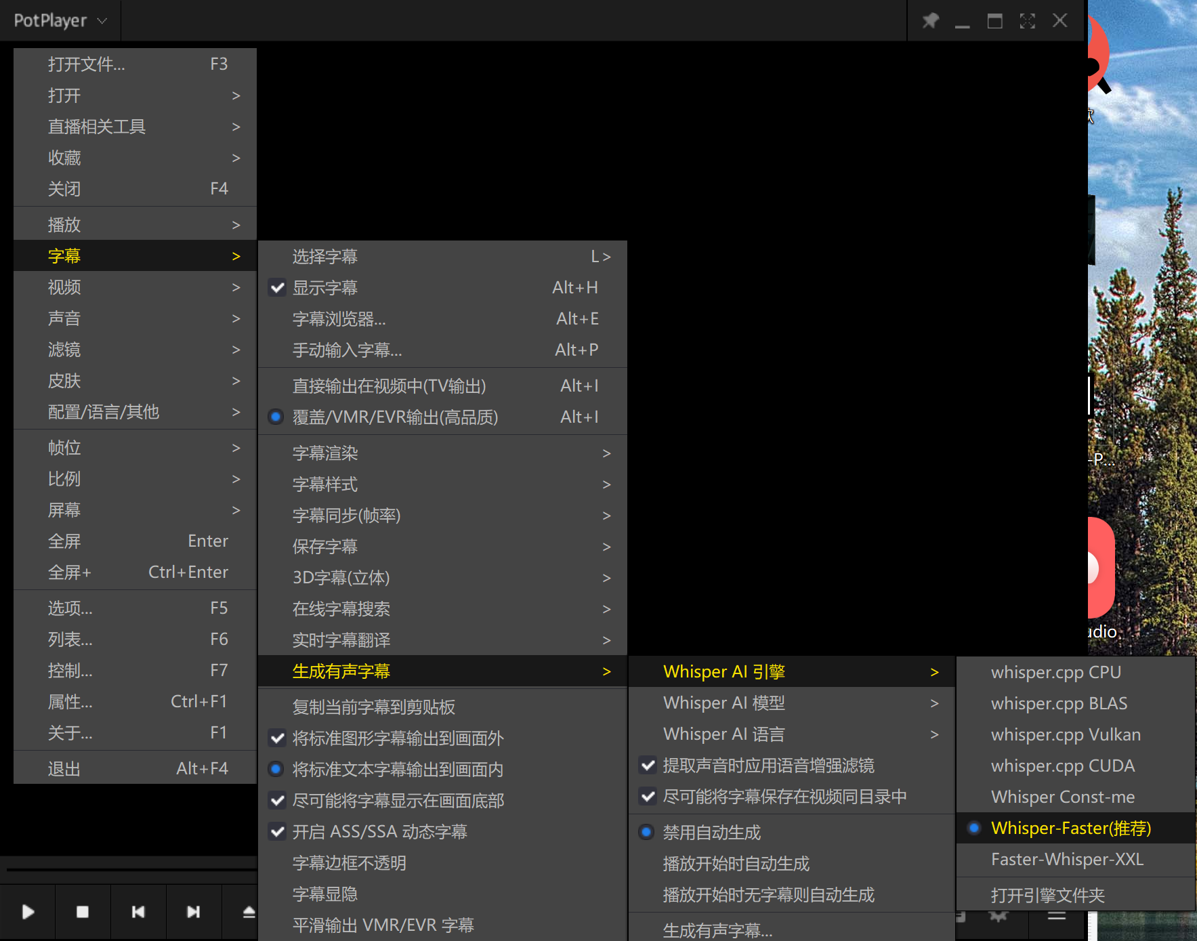Viewport: 1197px width, 941px height.
Task: Select whisper.cpp Vulkan engine
Action: tap(1076, 735)
